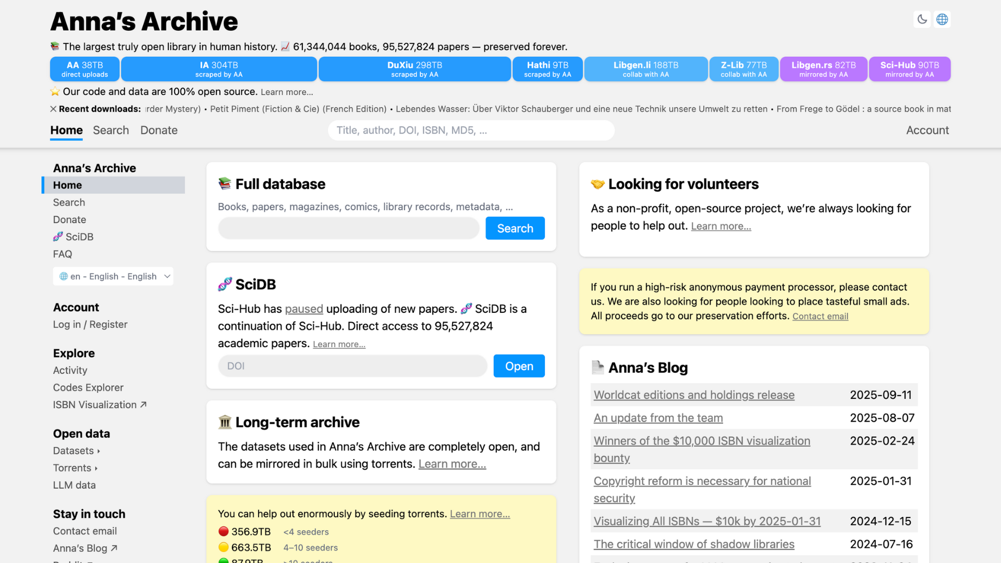Open the Donate tab in header
Image resolution: width=1001 pixels, height=563 pixels.
158,130
